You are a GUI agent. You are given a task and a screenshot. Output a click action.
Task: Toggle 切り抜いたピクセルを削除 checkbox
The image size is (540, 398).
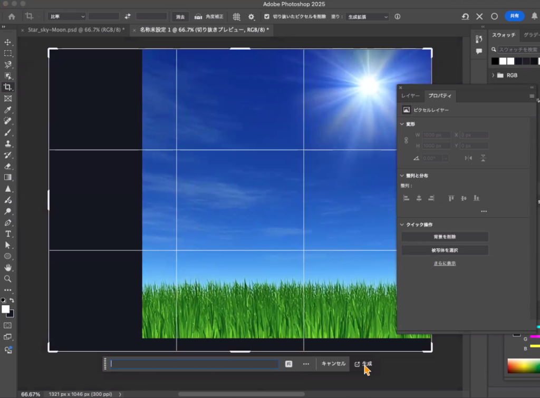point(267,17)
